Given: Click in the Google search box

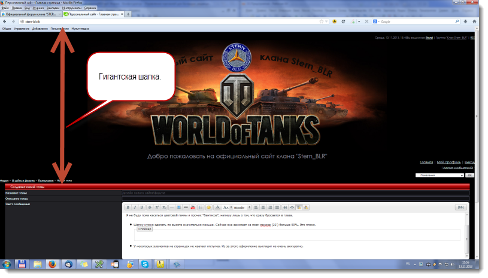Looking at the screenshot, I should tap(417, 22).
